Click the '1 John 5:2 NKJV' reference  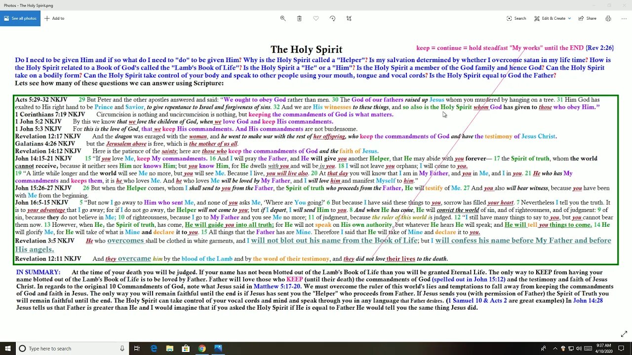(38, 122)
